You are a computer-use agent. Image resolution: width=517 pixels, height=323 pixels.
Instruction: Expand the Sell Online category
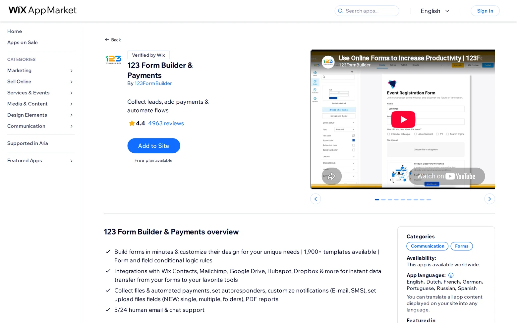(x=71, y=82)
